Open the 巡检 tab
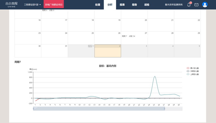This screenshot has width=216, height=123. (147, 5)
